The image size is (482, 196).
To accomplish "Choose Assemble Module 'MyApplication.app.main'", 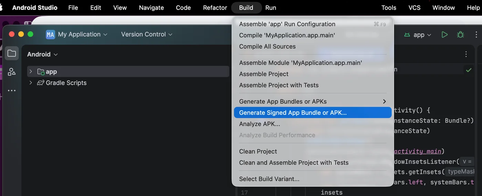I will (x=313, y=63).
